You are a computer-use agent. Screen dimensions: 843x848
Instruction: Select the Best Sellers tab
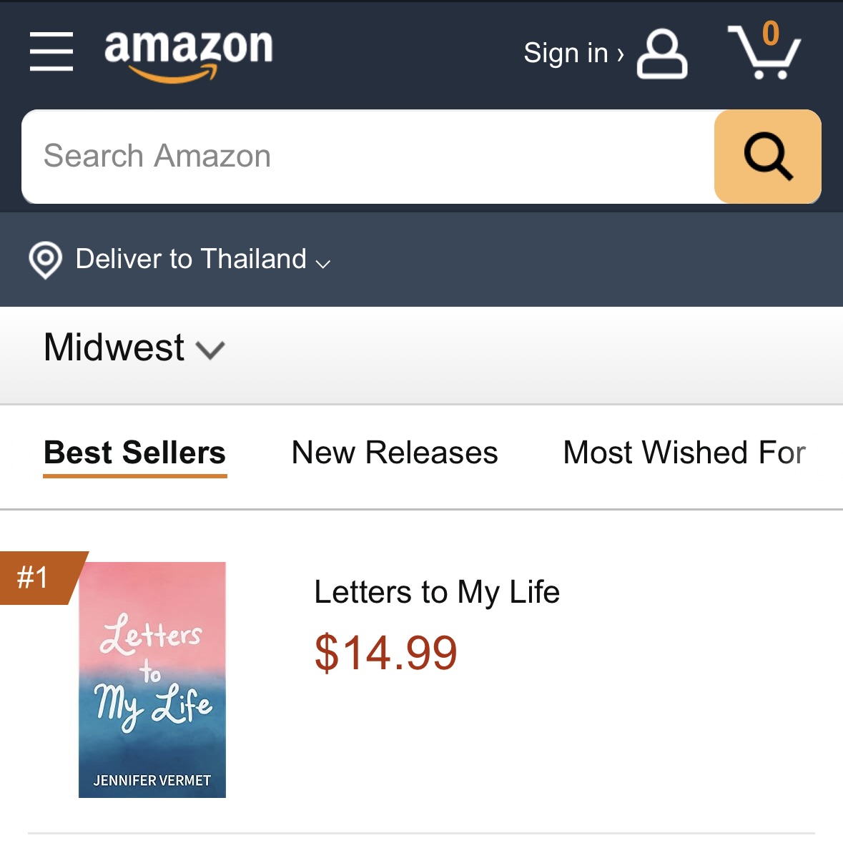(135, 453)
